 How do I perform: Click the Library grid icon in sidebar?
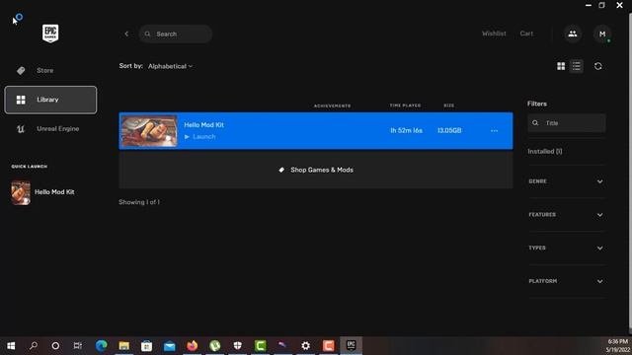click(21, 100)
